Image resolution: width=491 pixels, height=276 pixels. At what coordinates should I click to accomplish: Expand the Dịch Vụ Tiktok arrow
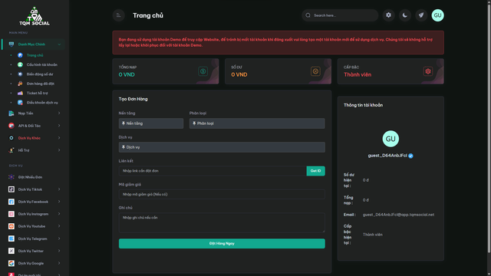tap(59, 189)
